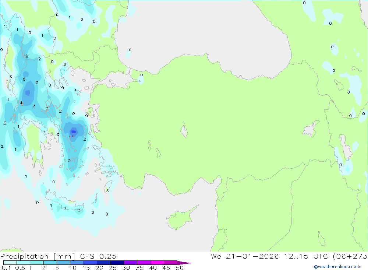
Task: Click the legend value '15'
Action: [x=86, y=268]
